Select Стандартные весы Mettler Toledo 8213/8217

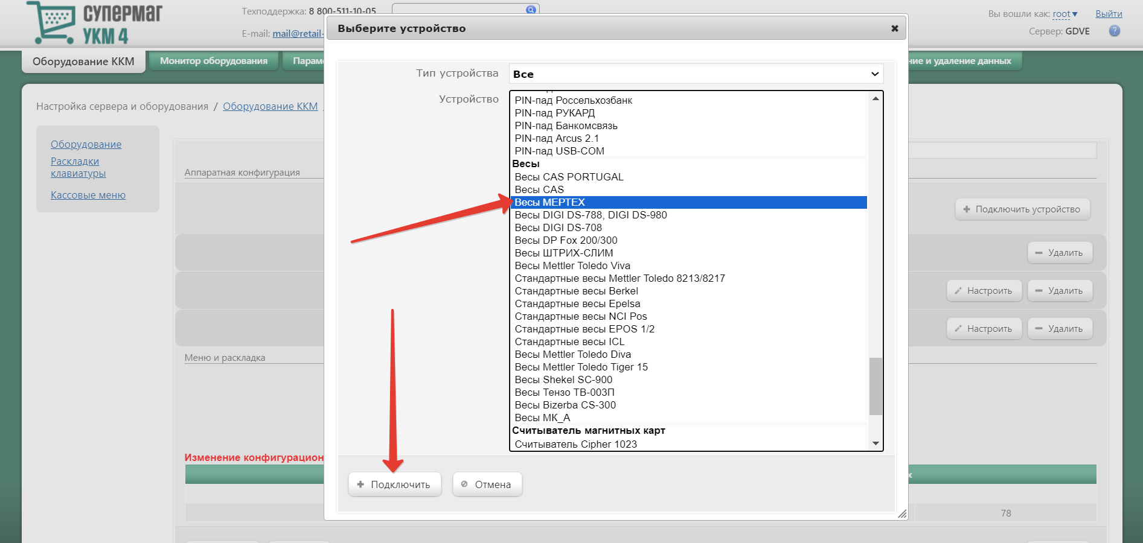(x=688, y=278)
